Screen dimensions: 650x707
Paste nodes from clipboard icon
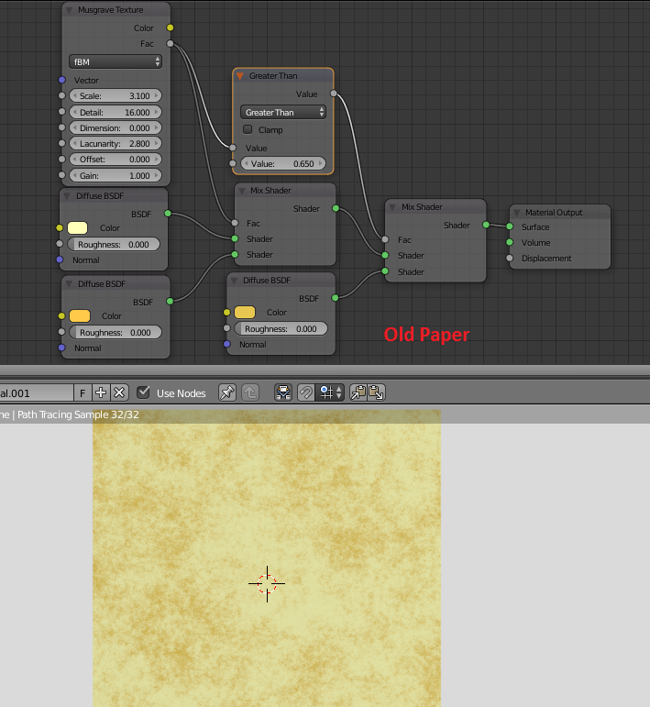point(377,392)
